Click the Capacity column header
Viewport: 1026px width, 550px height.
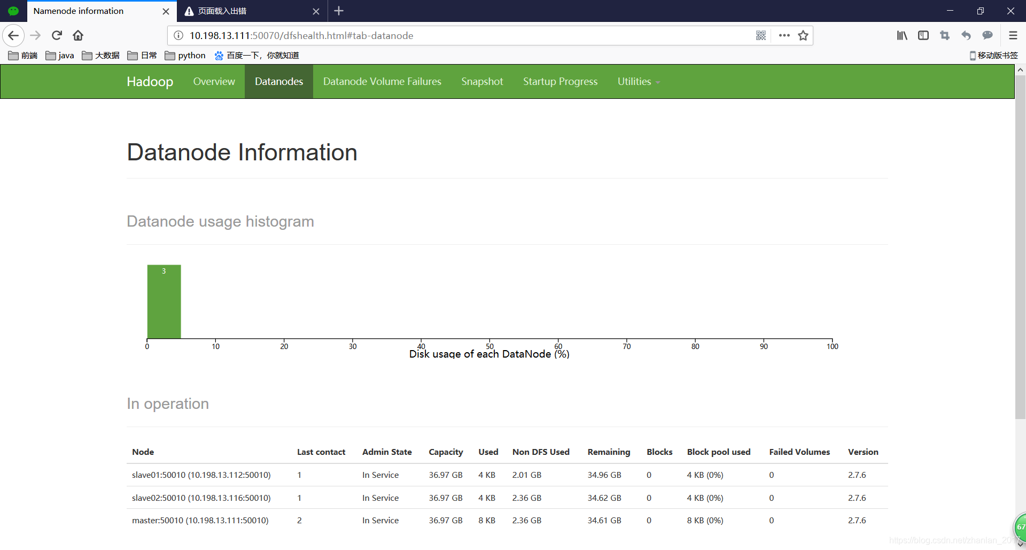(x=446, y=452)
